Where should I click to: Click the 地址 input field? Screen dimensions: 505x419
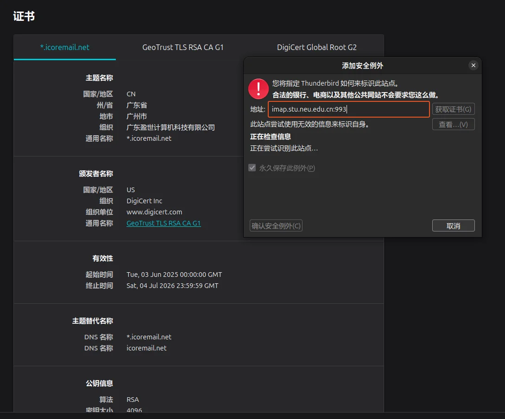(x=347, y=109)
